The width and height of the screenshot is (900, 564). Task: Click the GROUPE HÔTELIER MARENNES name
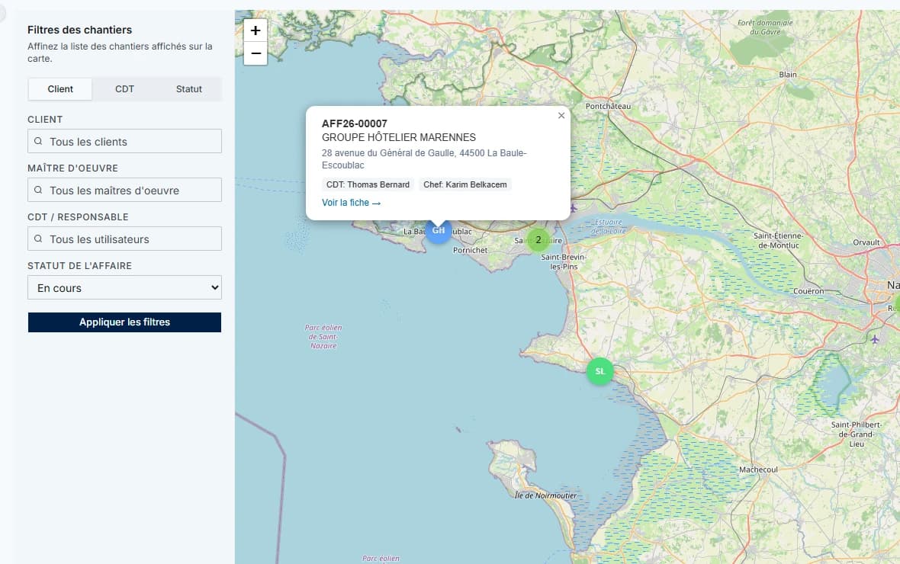[399, 138]
